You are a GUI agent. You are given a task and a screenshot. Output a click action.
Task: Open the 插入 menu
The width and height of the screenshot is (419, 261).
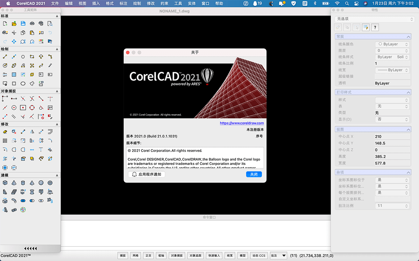[x=96, y=3]
